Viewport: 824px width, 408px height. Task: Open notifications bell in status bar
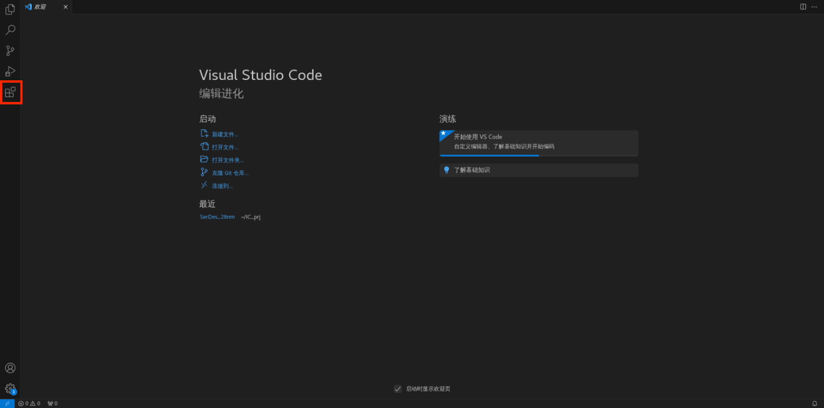point(815,403)
